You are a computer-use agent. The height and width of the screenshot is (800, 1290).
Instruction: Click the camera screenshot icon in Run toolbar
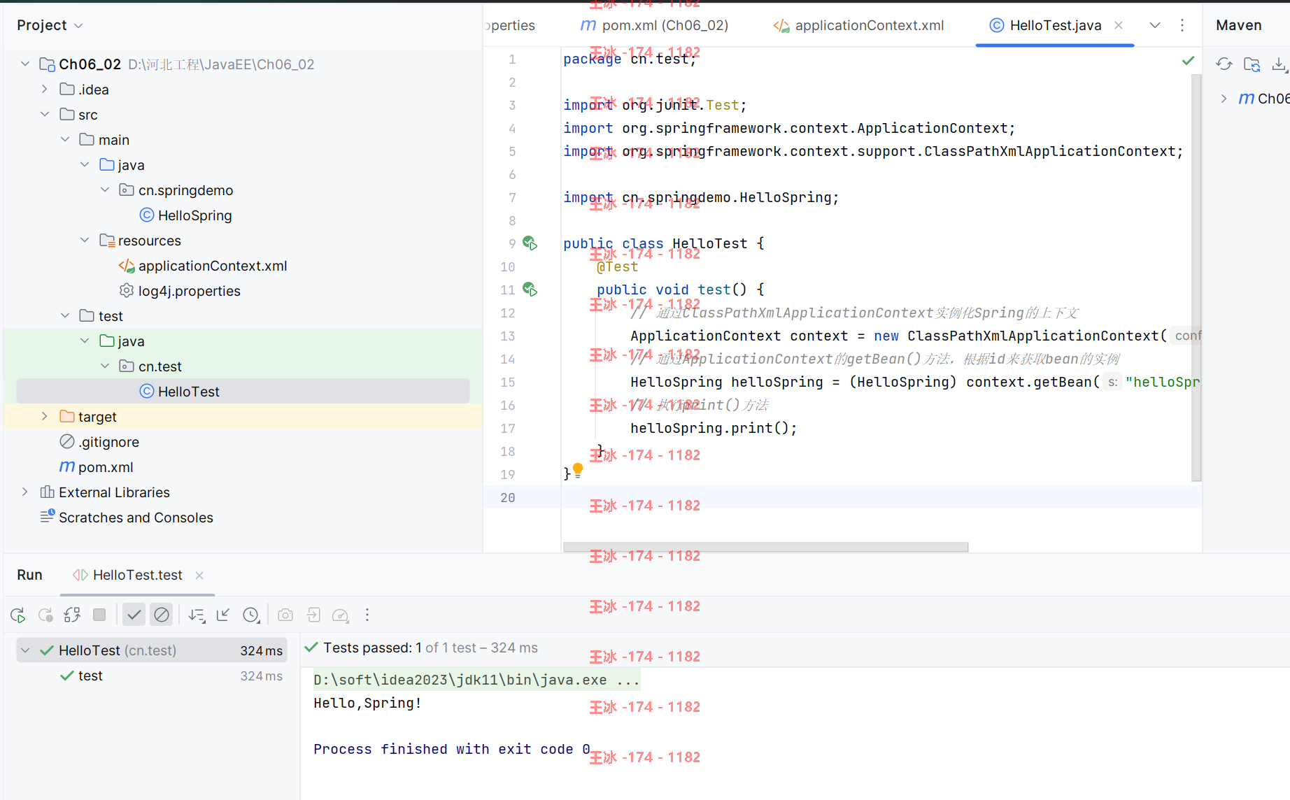[x=285, y=615]
